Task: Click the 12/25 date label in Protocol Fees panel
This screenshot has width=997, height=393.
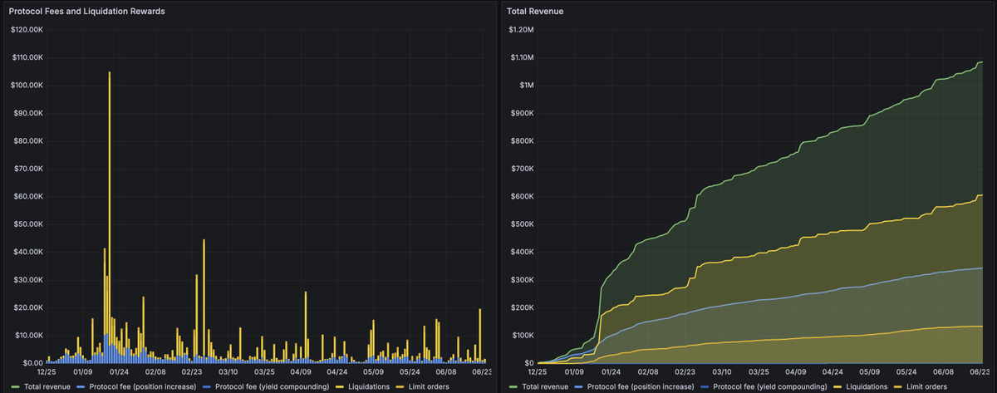Action: click(x=47, y=373)
